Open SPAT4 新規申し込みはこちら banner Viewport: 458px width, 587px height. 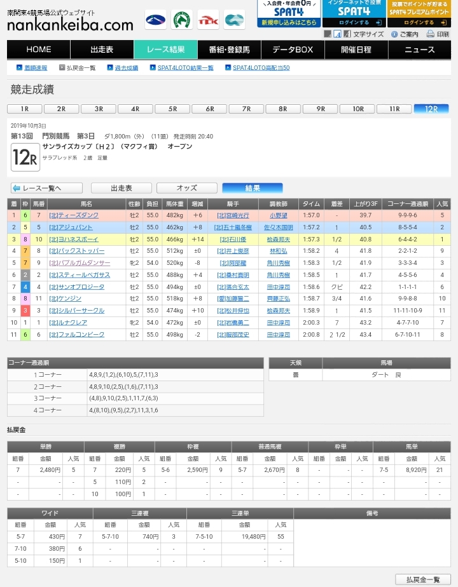click(x=289, y=13)
